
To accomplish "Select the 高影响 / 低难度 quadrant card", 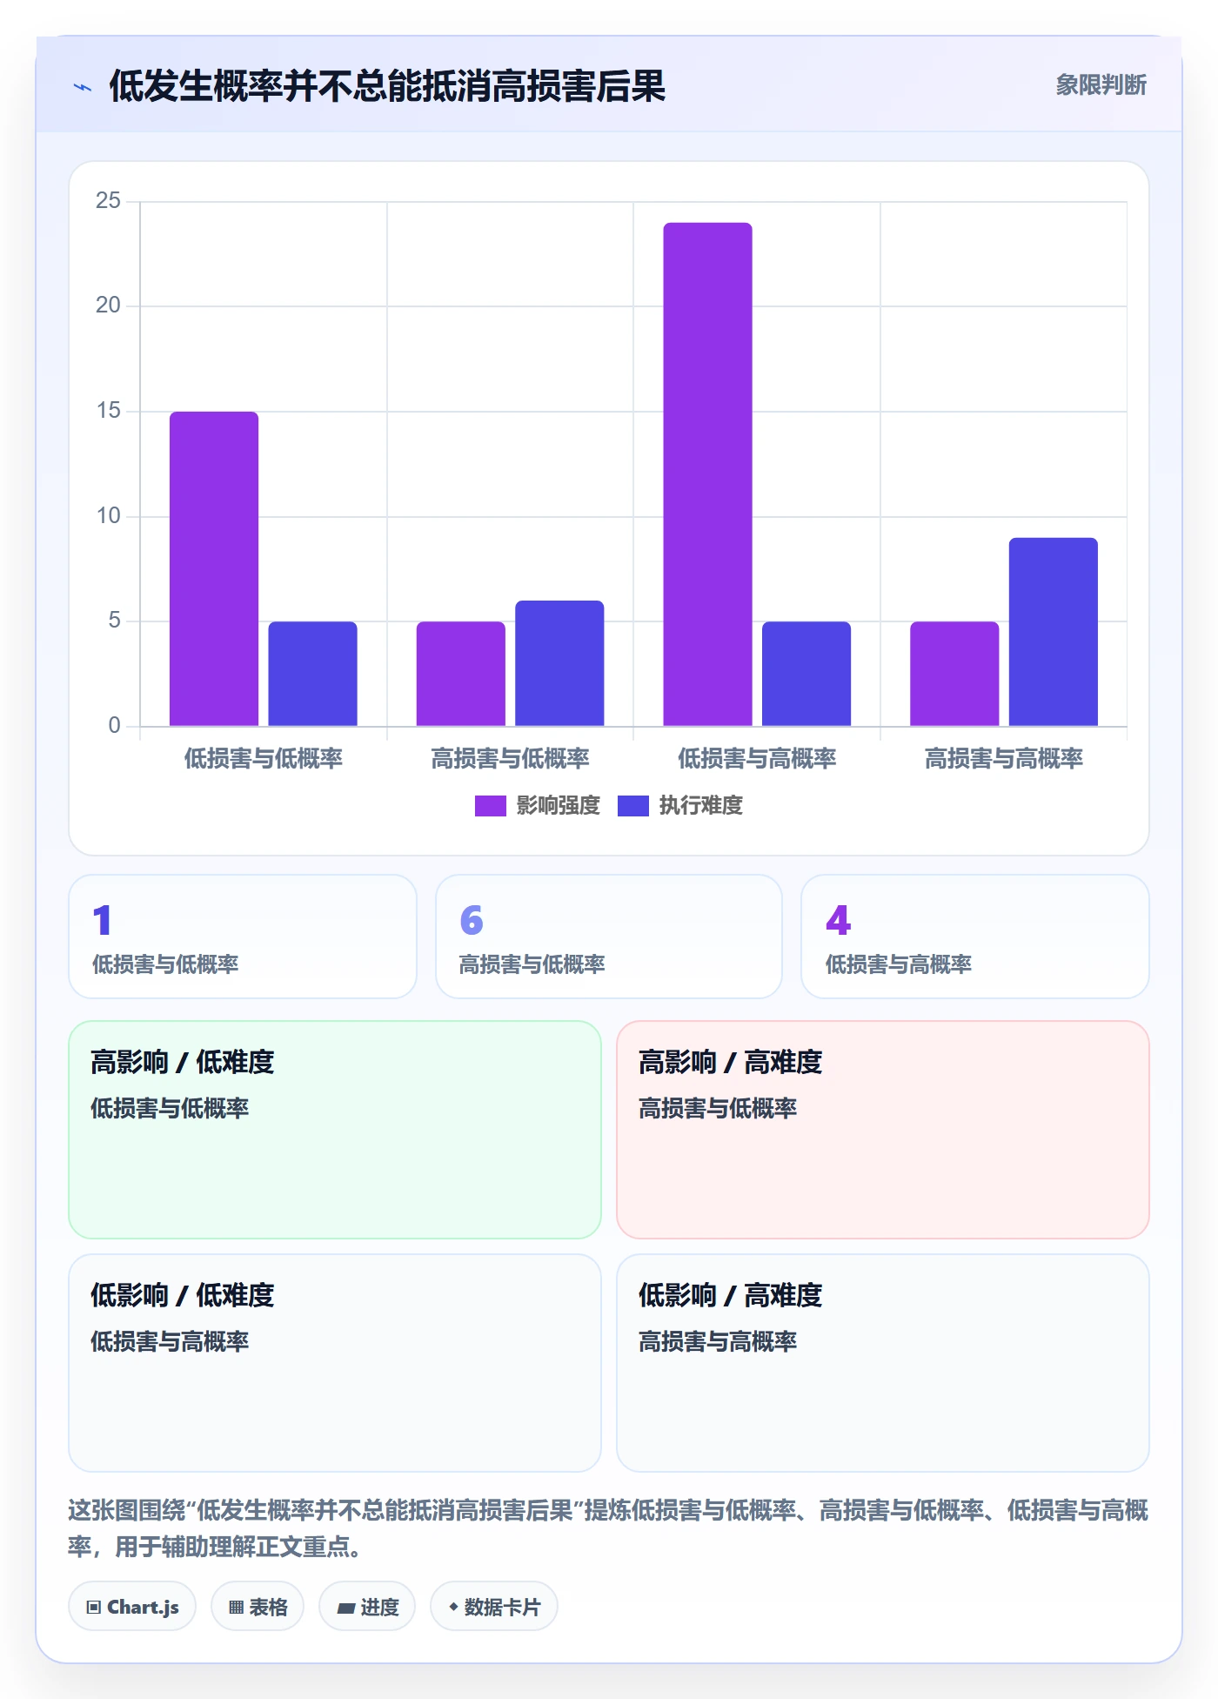I will pos(335,1130).
